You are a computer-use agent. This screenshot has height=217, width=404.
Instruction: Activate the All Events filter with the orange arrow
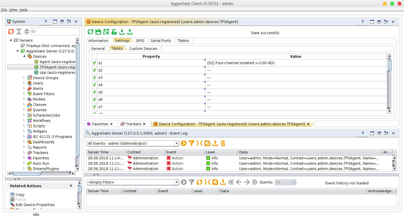184,143
